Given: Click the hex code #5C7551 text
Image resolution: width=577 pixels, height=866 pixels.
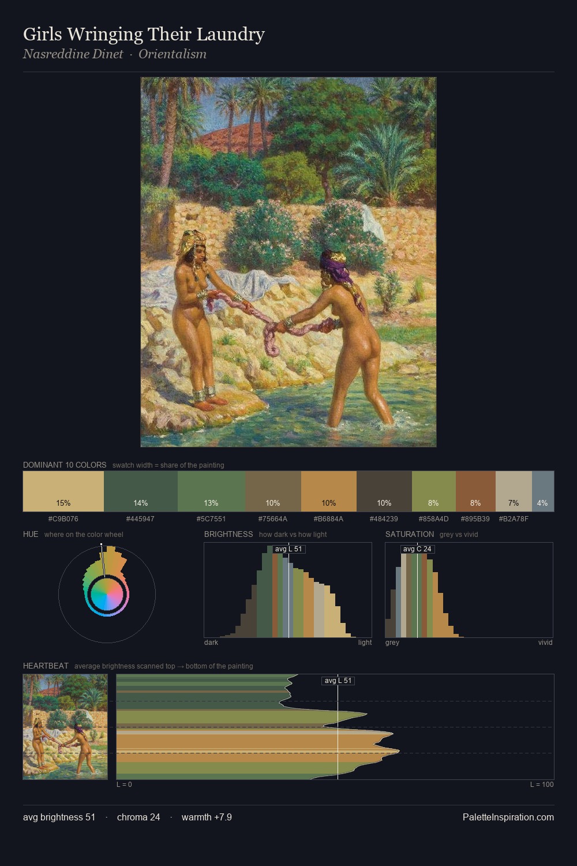Looking at the screenshot, I should [x=211, y=518].
